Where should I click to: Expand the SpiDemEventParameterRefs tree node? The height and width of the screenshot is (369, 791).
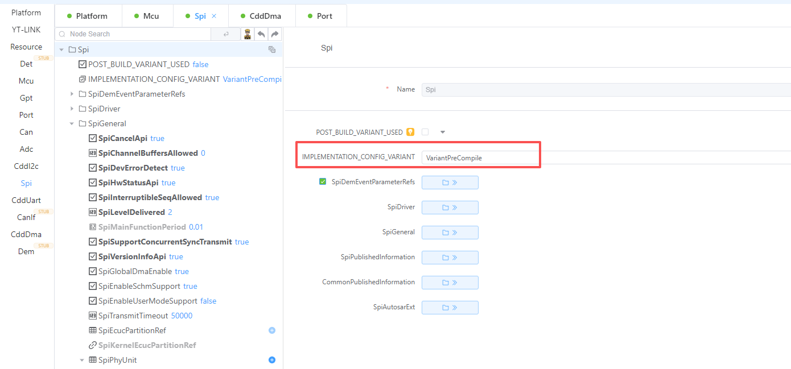coord(72,94)
